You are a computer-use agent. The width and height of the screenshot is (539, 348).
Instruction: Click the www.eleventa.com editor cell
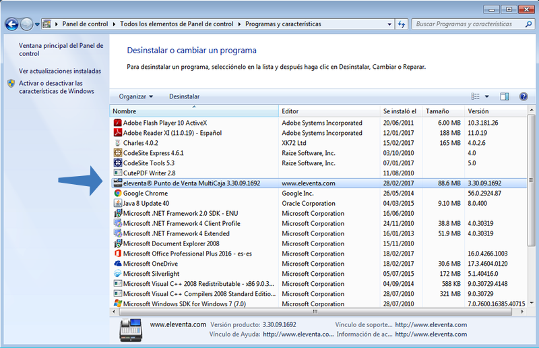[x=309, y=183]
